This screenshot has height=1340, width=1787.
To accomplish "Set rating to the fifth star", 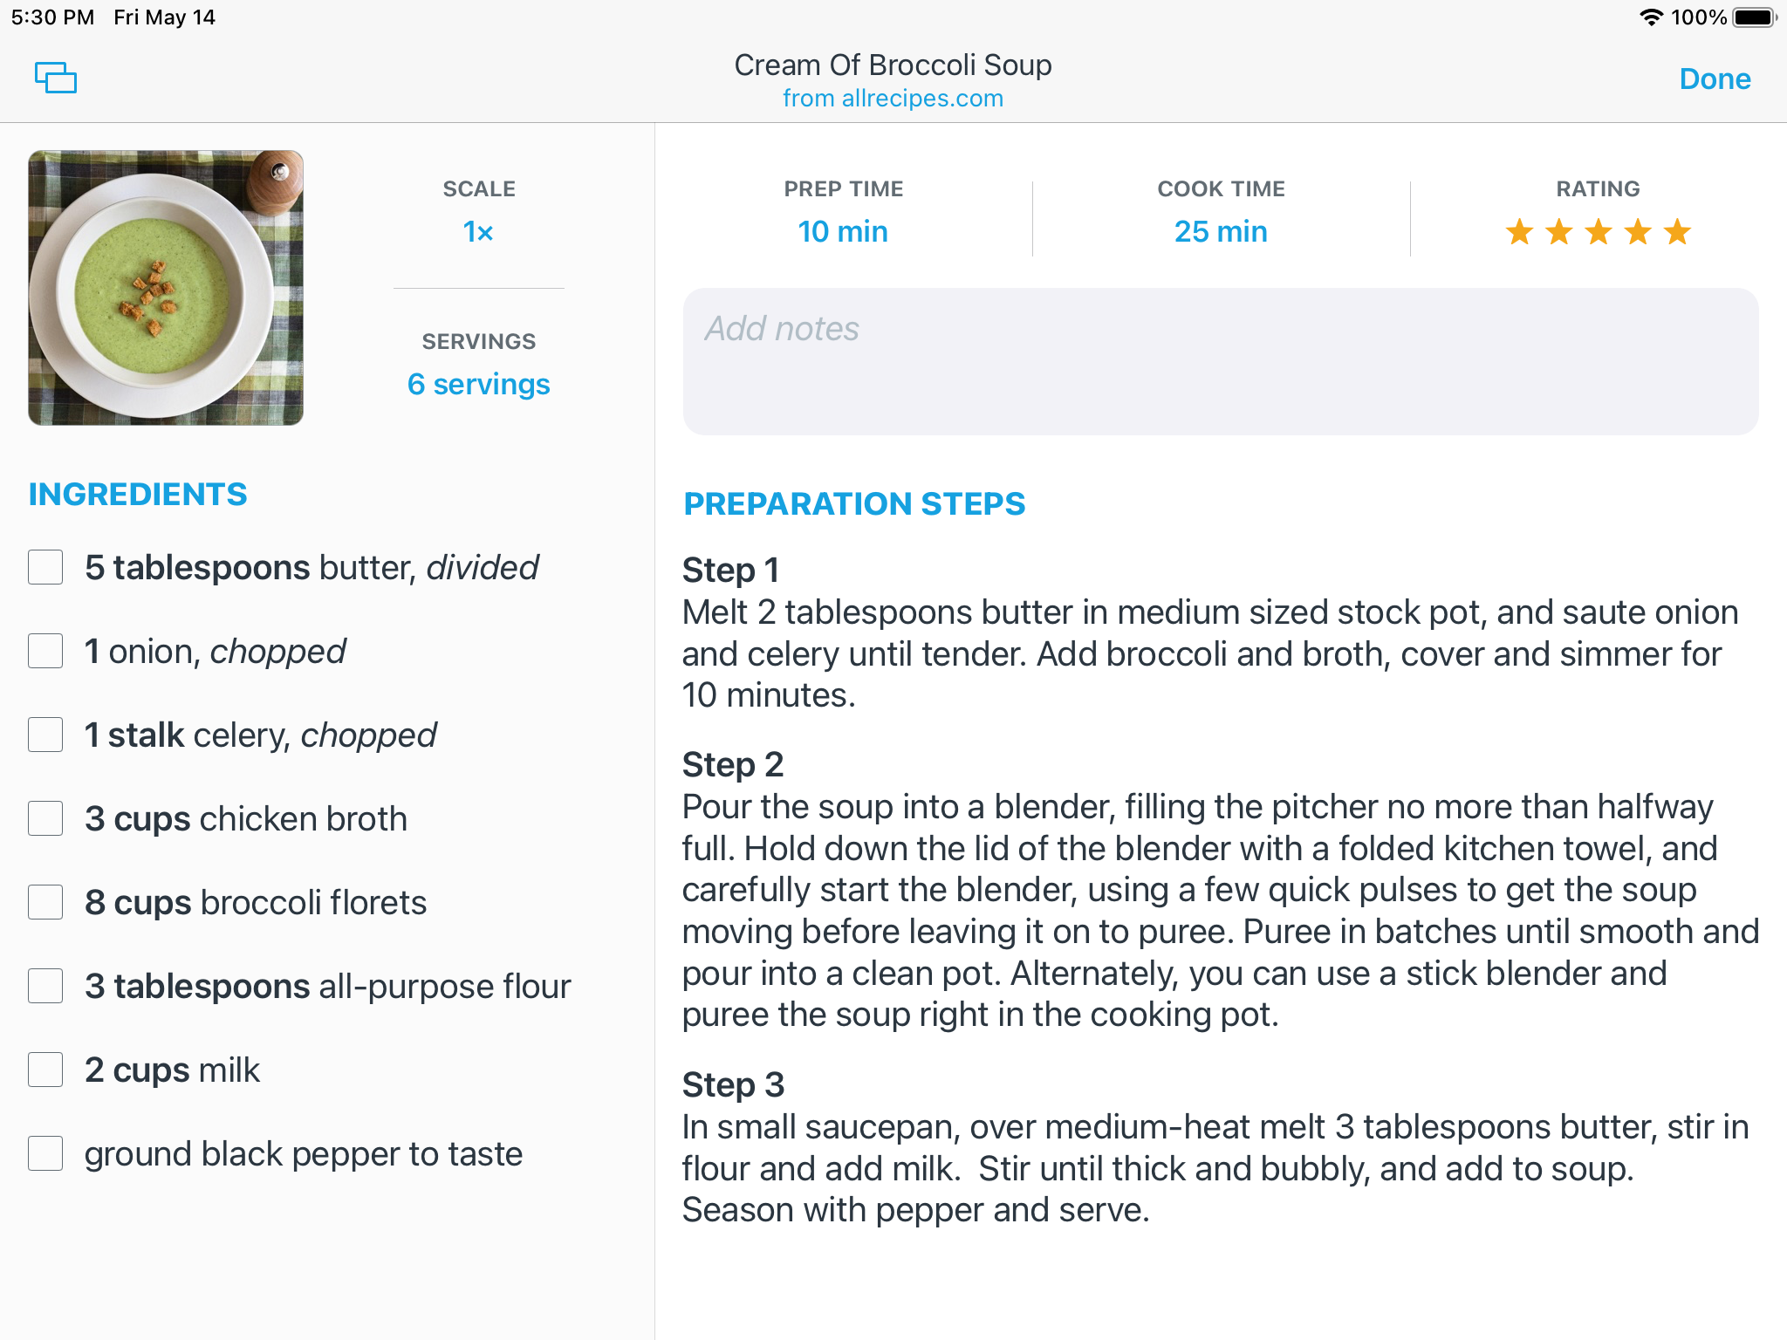I will [x=1677, y=232].
